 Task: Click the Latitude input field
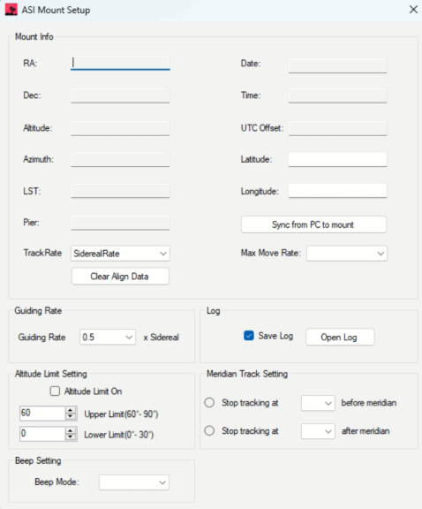click(337, 159)
